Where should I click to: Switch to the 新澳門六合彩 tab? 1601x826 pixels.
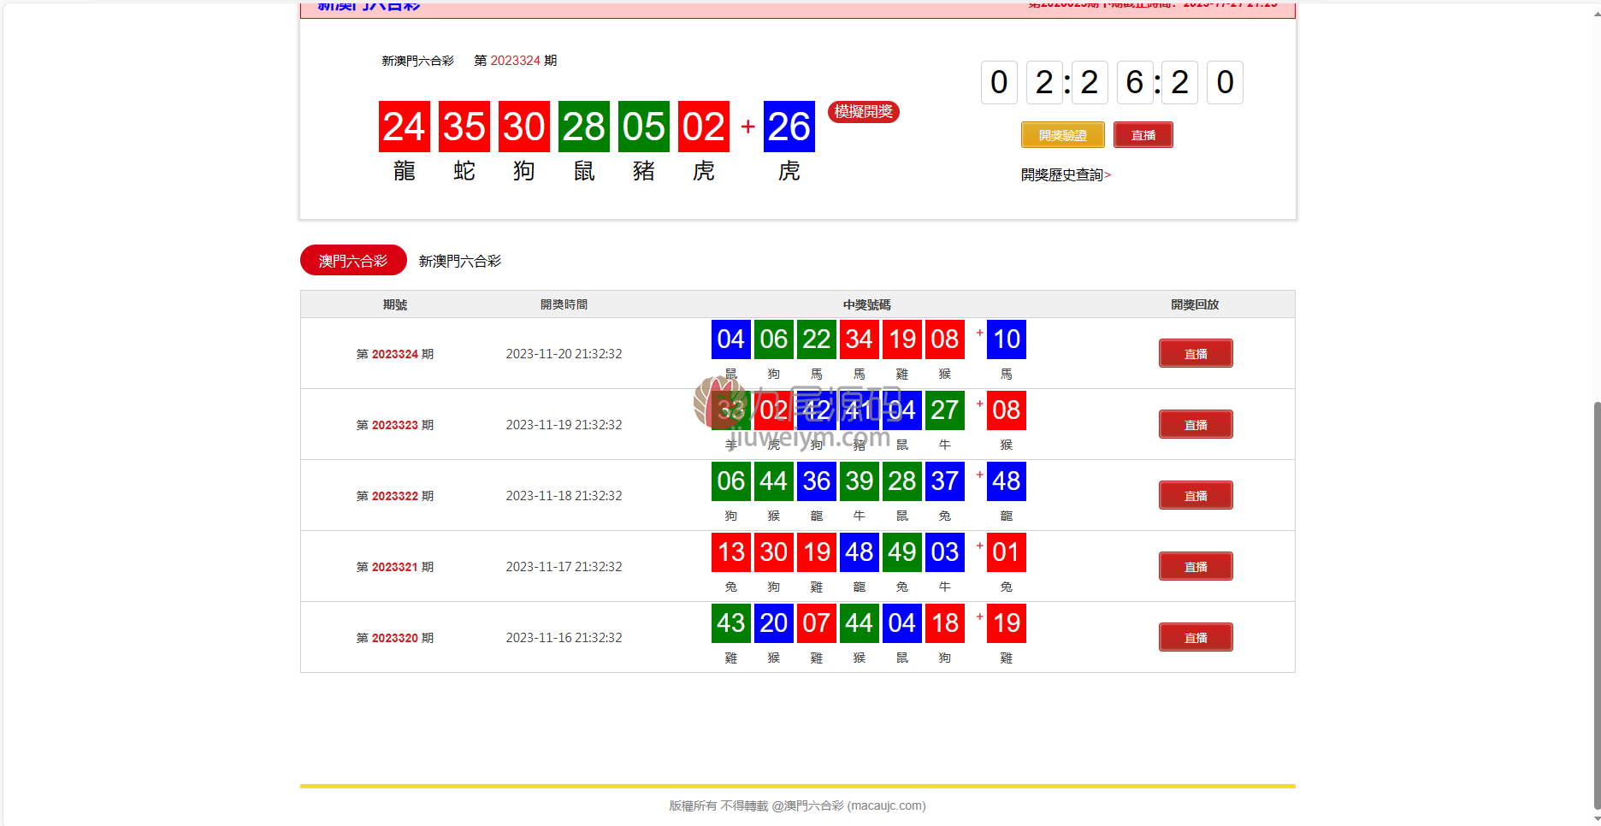[x=459, y=261]
